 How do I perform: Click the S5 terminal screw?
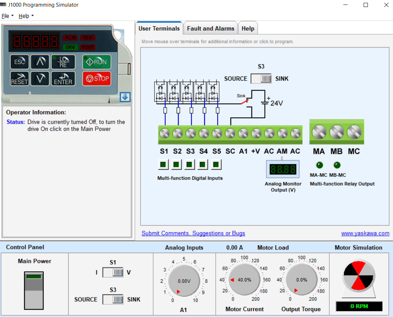(x=217, y=133)
